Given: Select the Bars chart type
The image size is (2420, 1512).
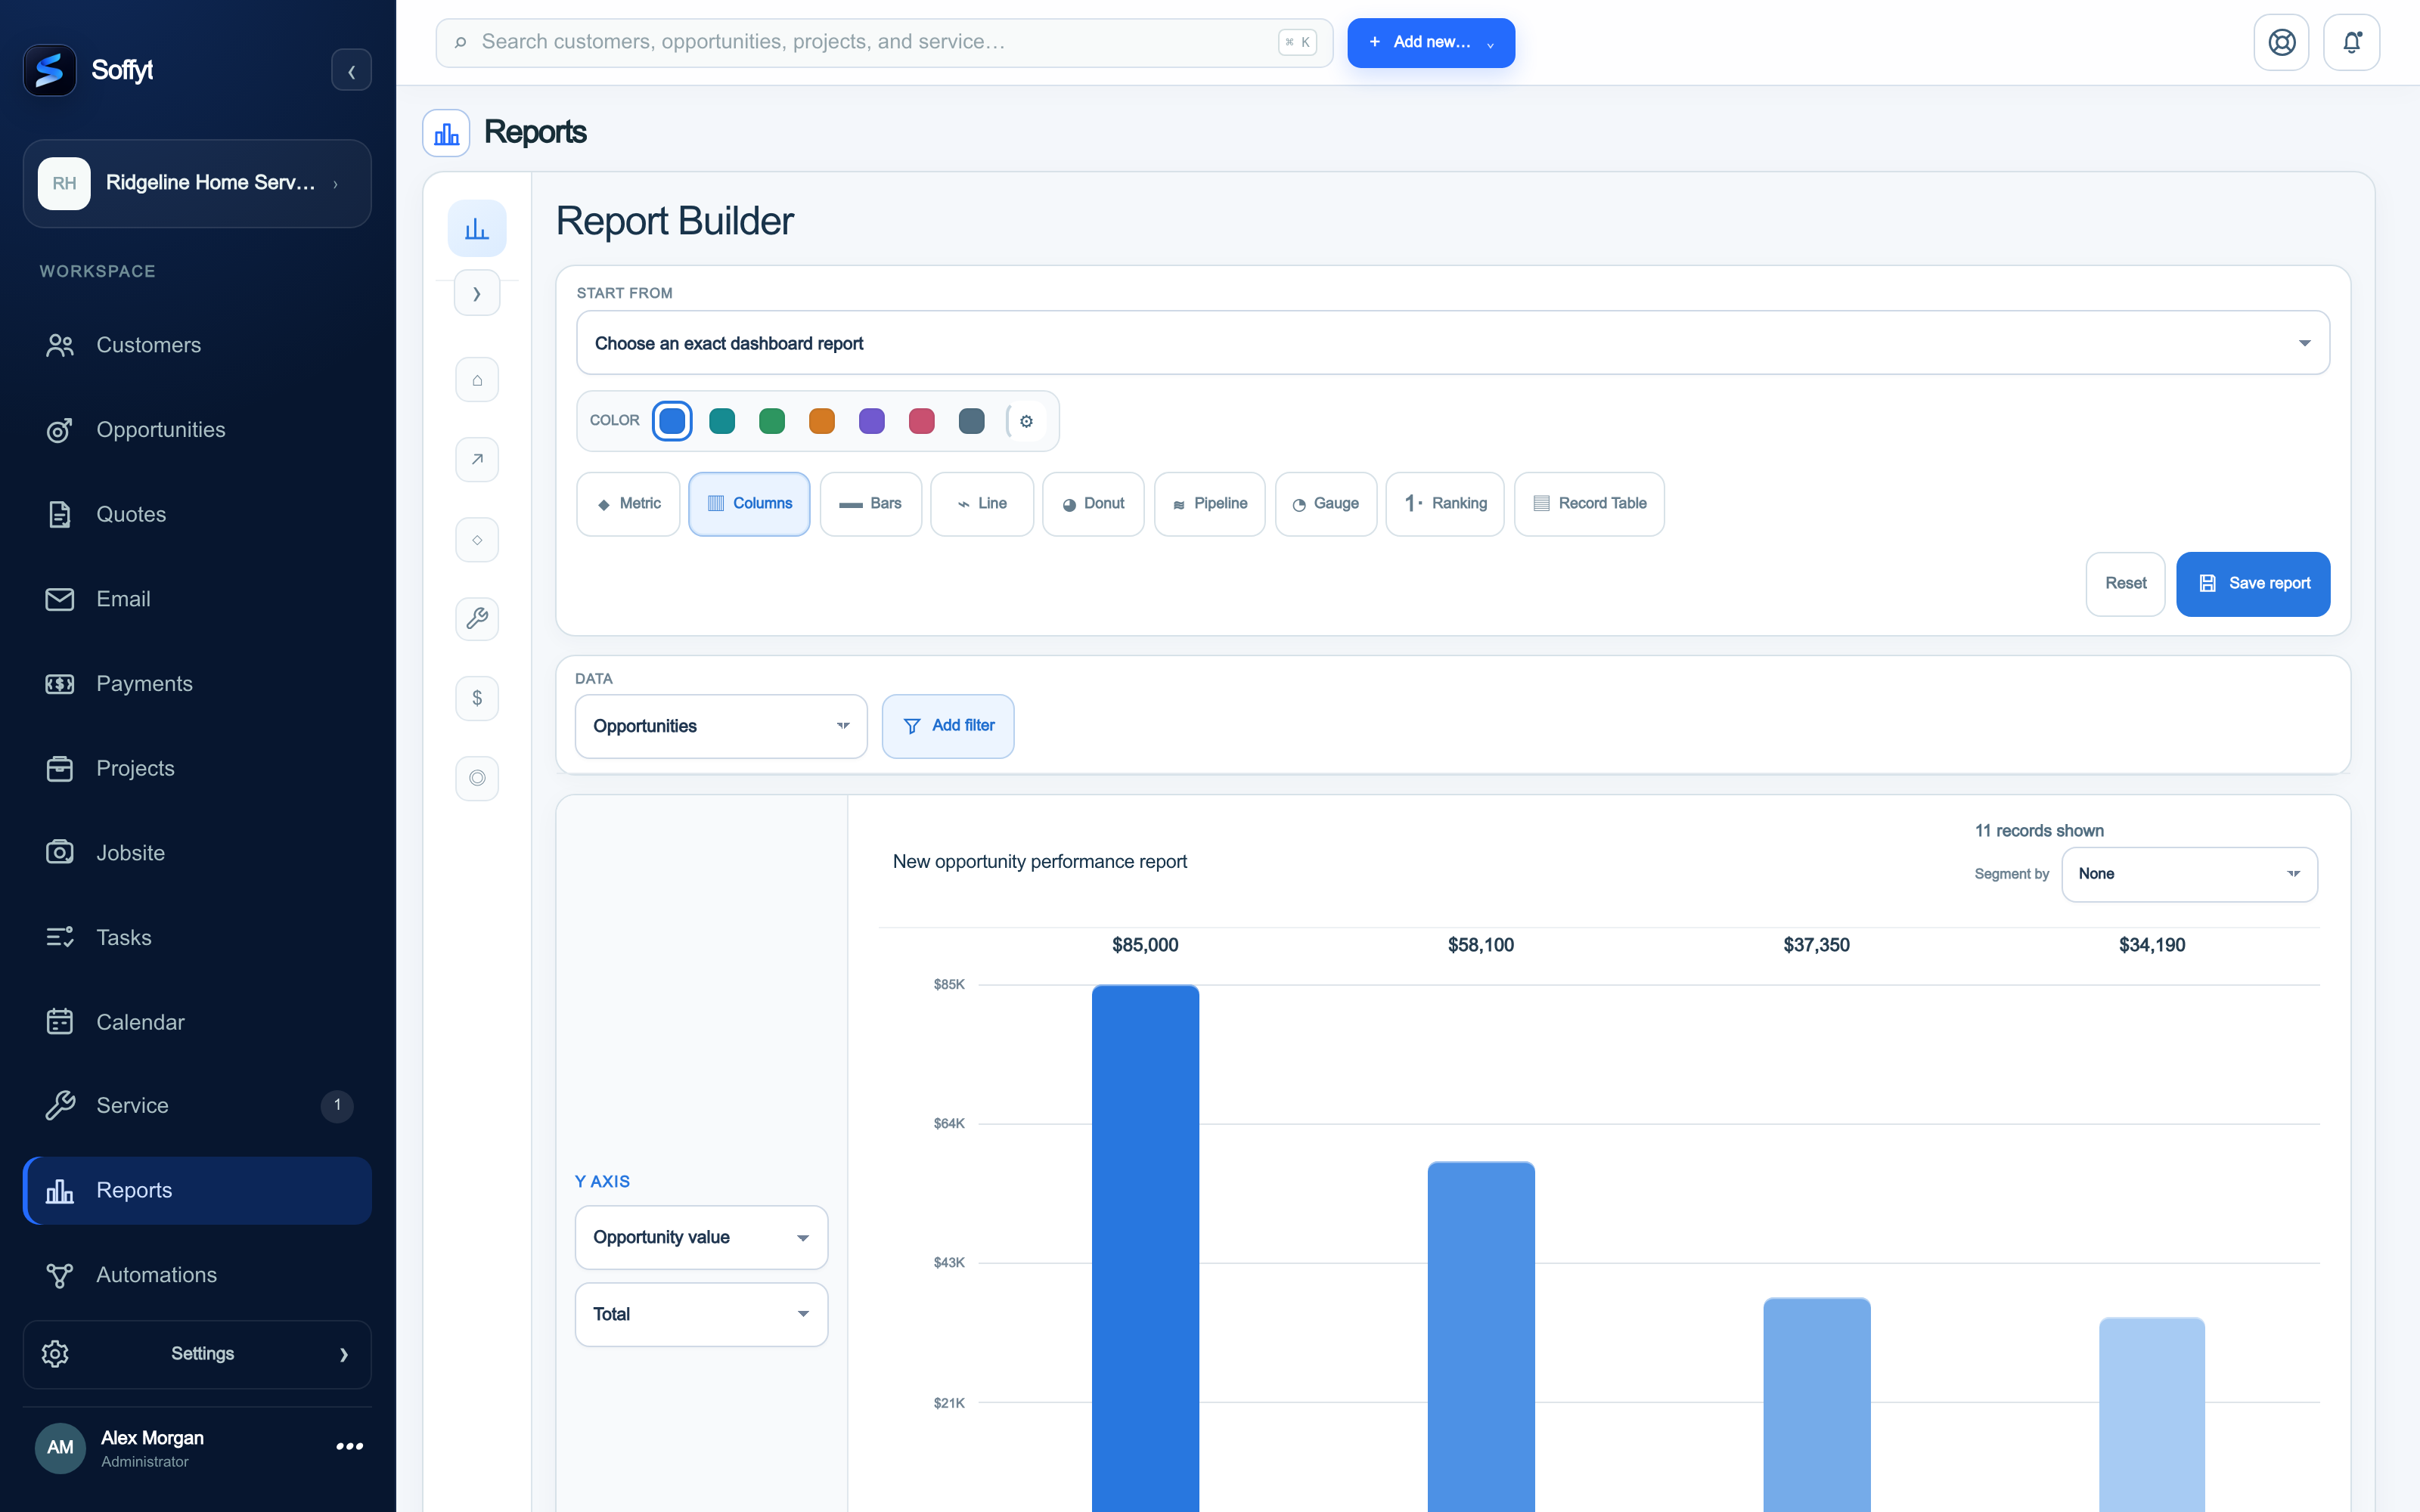Looking at the screenshot, I should (x=870, y=504).
